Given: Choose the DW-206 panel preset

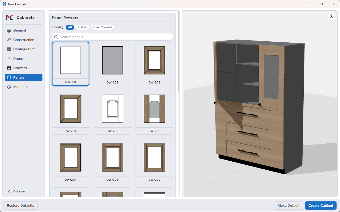Looking at the screenshot, I should (x=154, y=112).
